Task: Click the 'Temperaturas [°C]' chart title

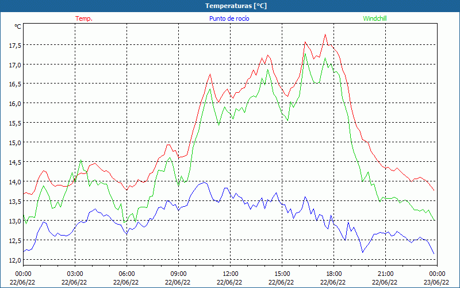Action: coord(236,6)
